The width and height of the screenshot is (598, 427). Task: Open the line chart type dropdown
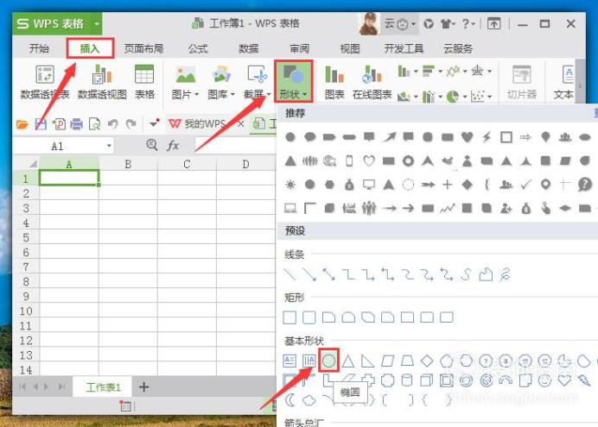(456, 71)
